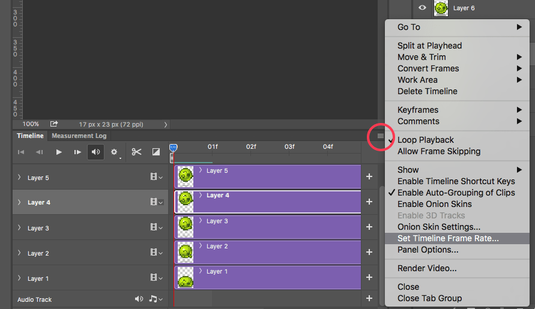Open Move & Trim submenu
The image size is (535, 309).
[457, 57]
